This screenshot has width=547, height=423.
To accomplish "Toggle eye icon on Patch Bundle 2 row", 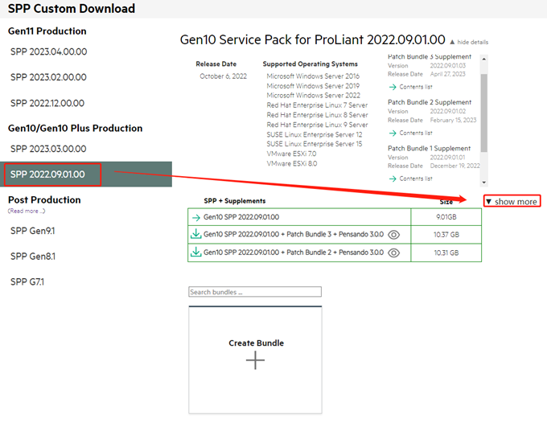I will pos(393,253).
